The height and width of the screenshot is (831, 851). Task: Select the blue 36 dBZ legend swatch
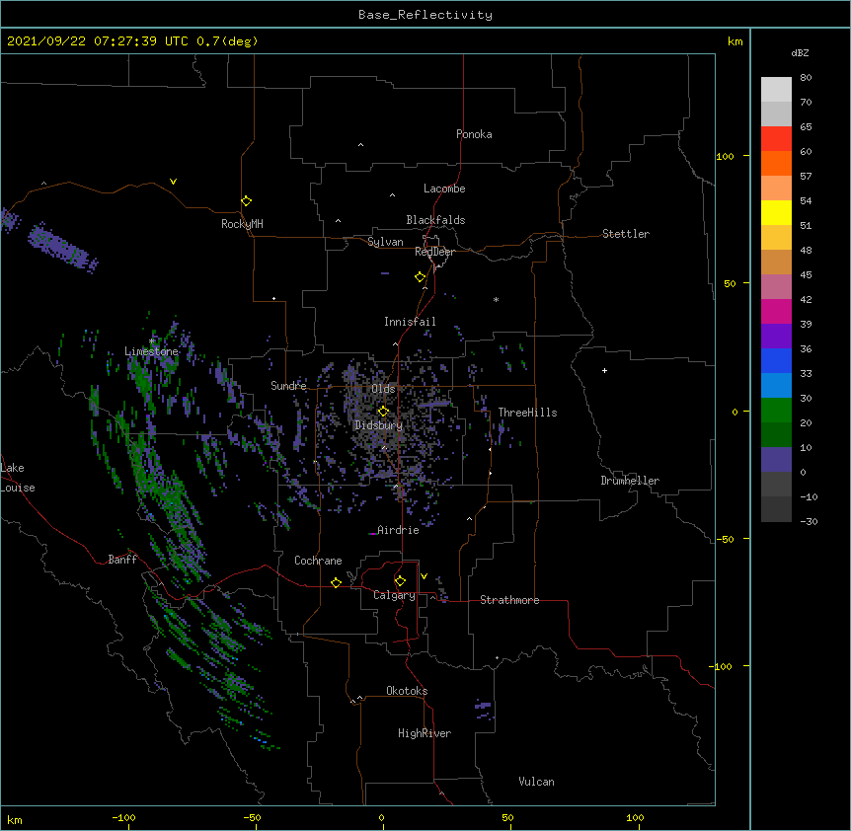(776, 360)
